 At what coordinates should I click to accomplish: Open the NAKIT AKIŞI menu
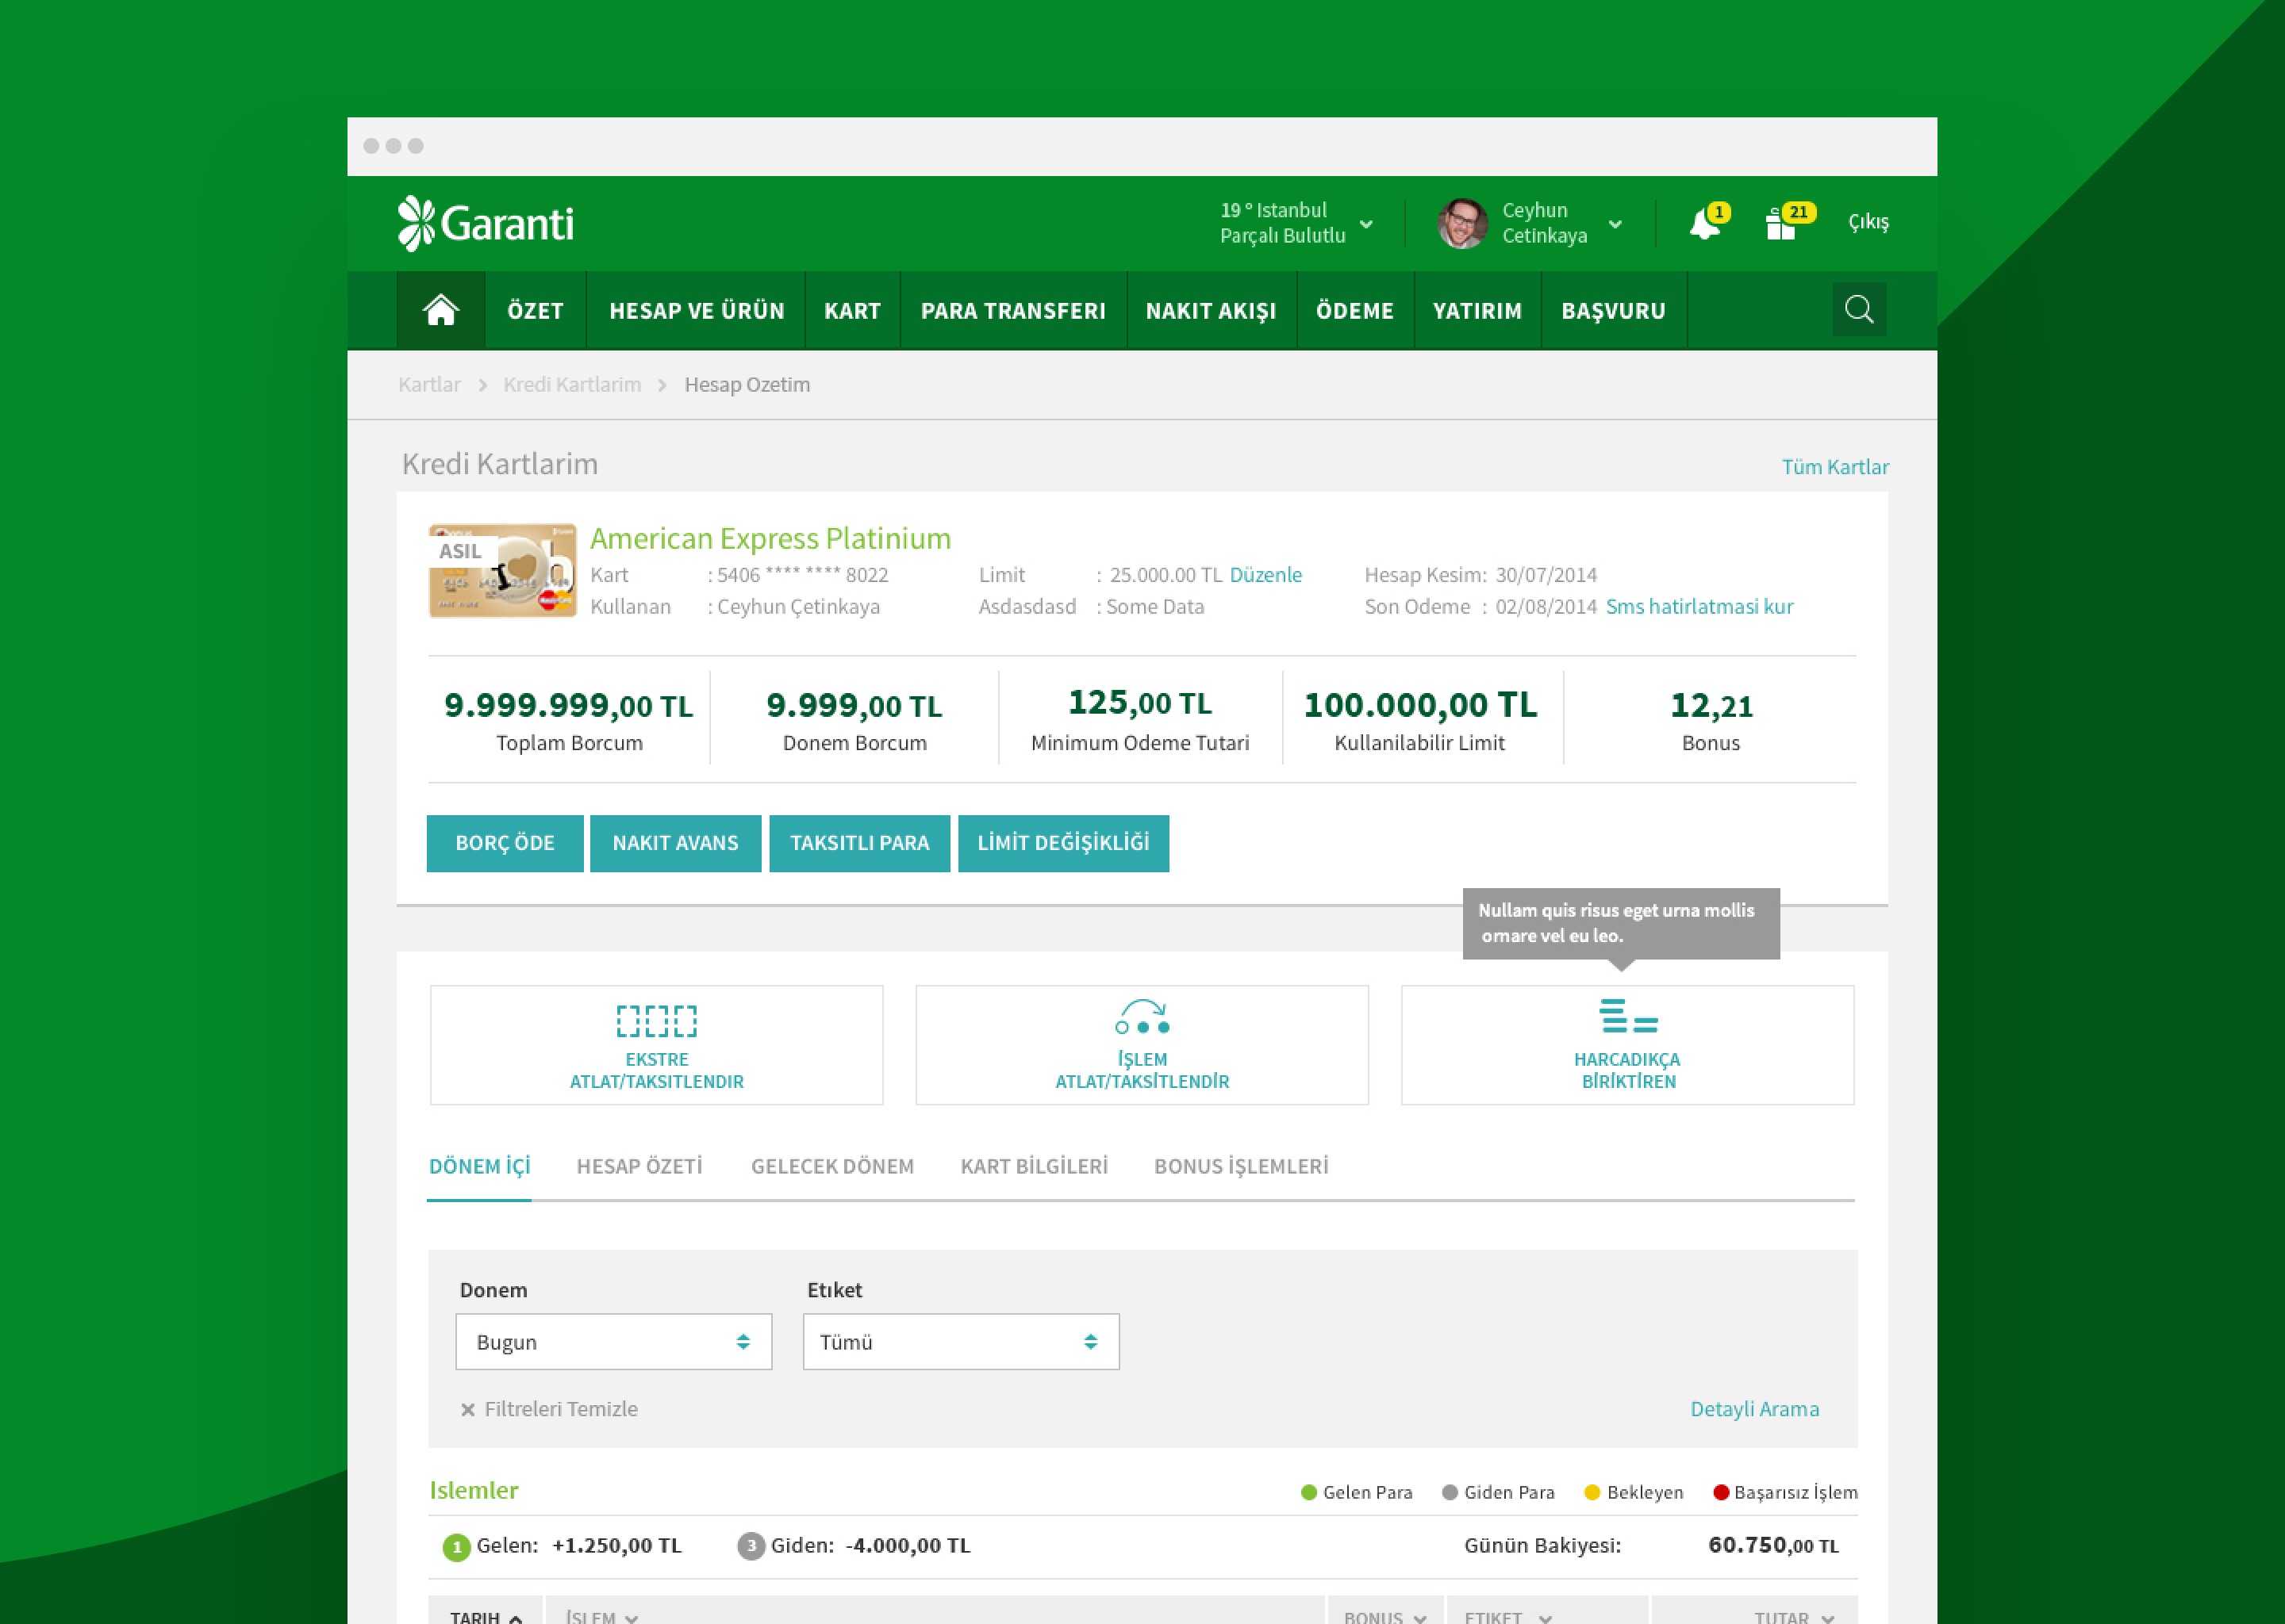point(1211,311)
